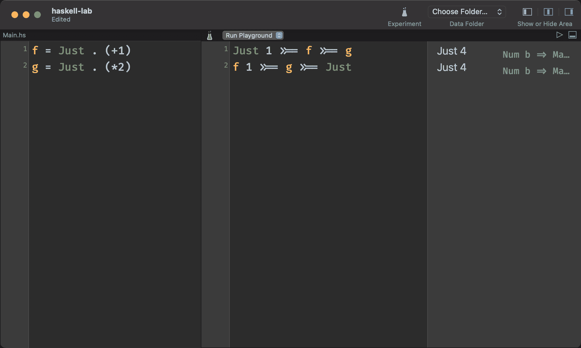
Task: Click the first Just 4 result
Action: (x=451, y=51)
